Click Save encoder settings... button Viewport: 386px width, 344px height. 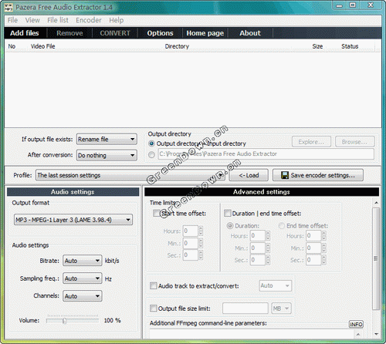(x=318, y=175)
